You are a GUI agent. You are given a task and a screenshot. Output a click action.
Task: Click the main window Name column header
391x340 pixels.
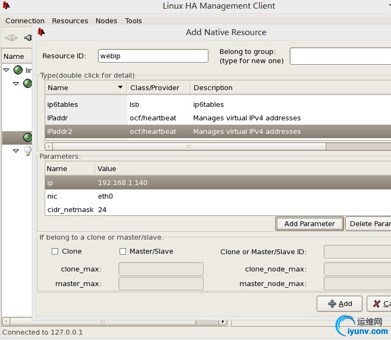pos(17,57)
